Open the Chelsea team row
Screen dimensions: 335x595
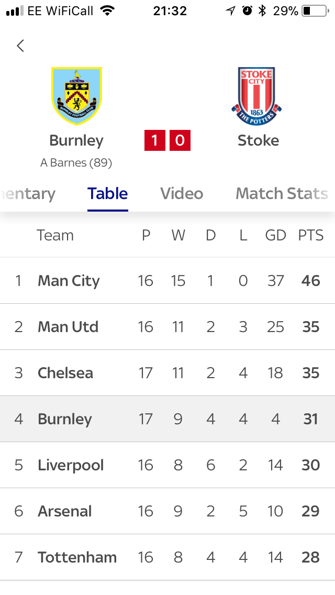(167, 372)
